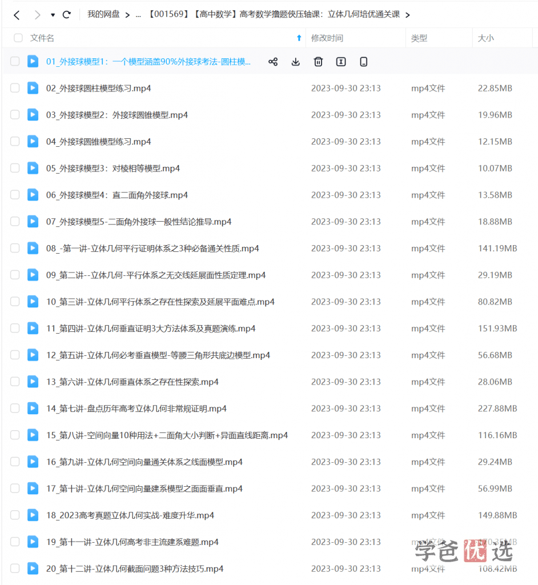Select file 06_外接球模型4：直二面角外接球.mp4
Viewport: 538px width, 585px height.
click(117, 195)
